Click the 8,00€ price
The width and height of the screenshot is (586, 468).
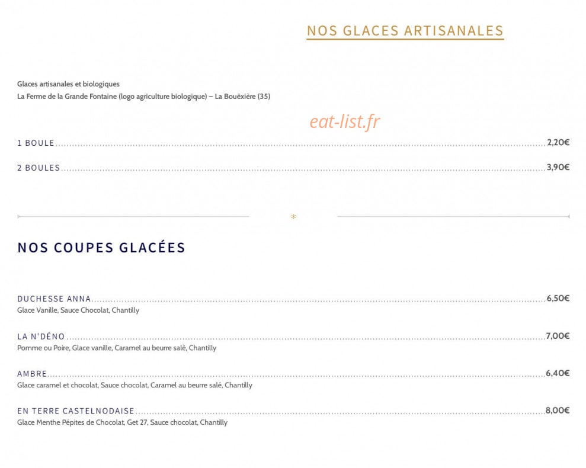click(557, 410)
